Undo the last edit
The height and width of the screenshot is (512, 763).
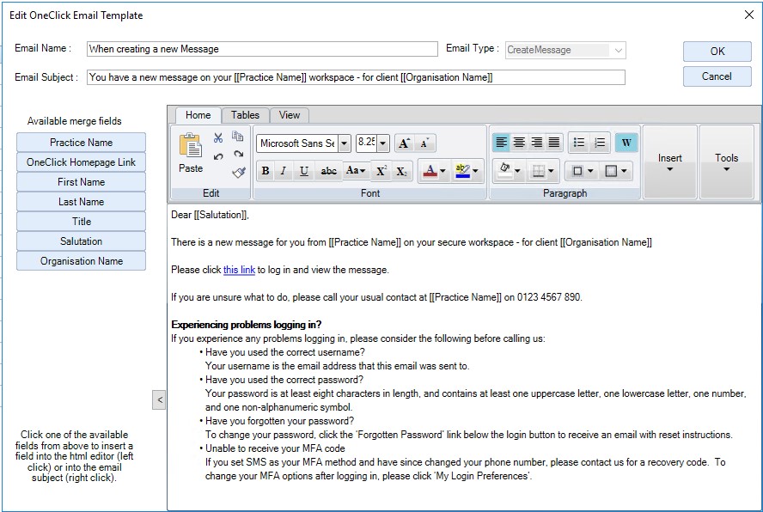coord(218,156)
